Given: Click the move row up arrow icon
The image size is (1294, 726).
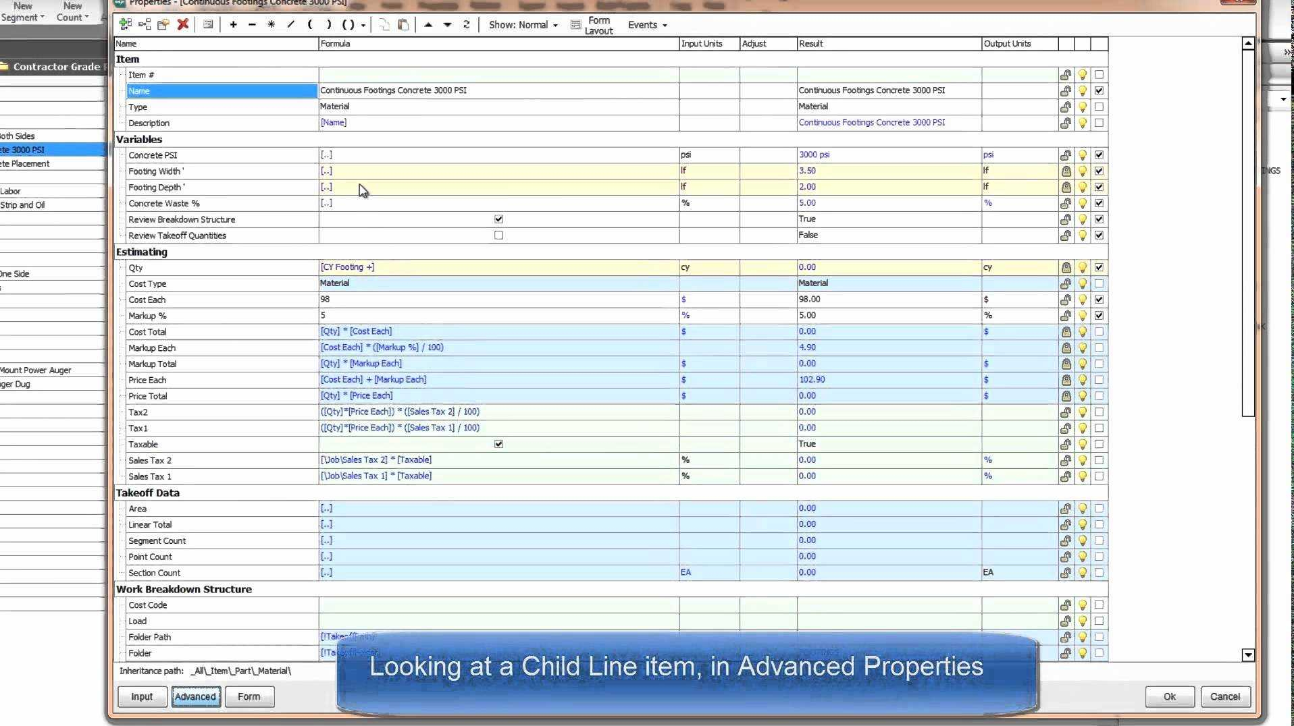Looking at the screenshot, I should click(x=430, y=24).
